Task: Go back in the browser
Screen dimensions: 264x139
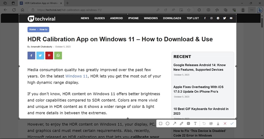Action: (x=5, y=10)
